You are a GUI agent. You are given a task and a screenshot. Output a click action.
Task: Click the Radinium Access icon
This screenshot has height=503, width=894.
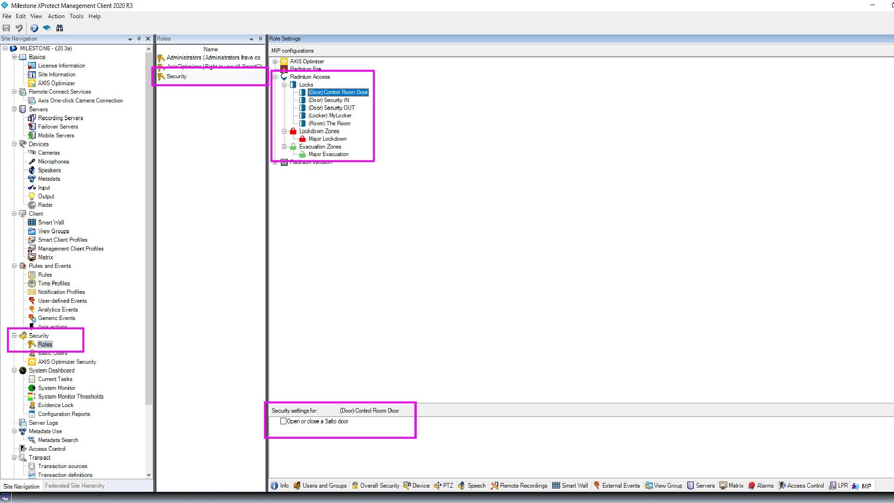284,77
